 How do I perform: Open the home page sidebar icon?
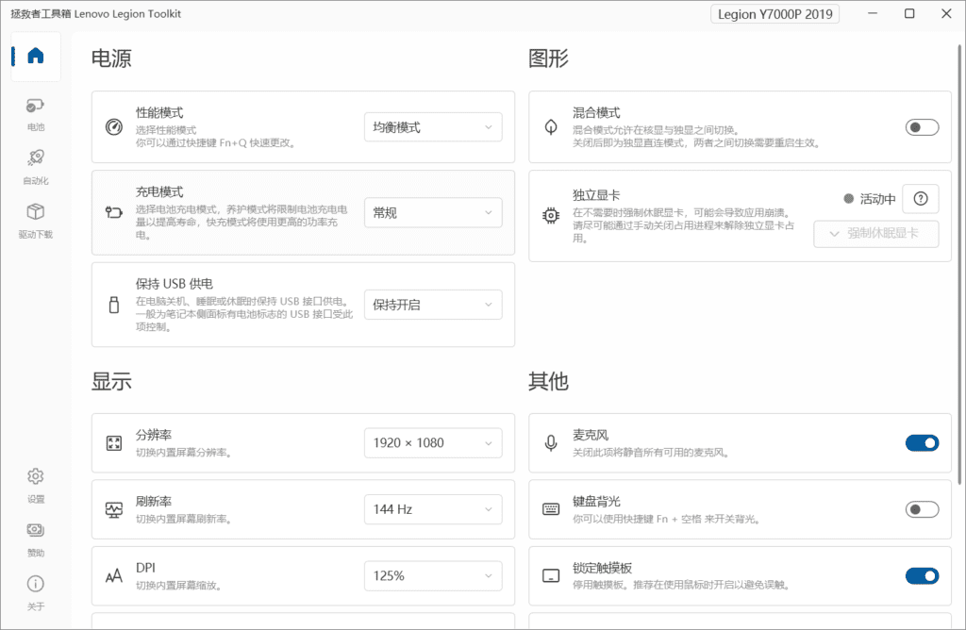pyautogui.click(x=36, y=57)
